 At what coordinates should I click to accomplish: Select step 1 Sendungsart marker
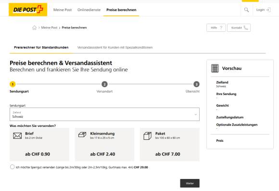[x=13, y=84]
